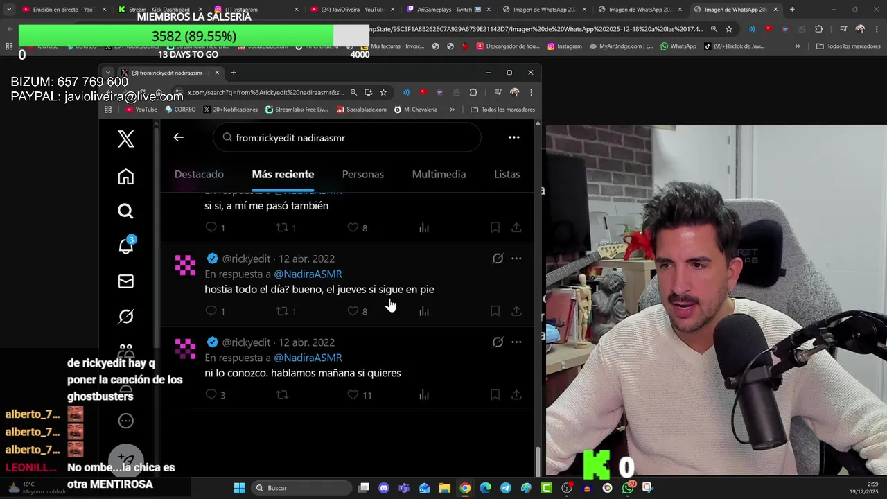Open 'Todos los marcadores' folder in X window
The width and height of the screenshot is (887, 499).
[x=502, y=109]
